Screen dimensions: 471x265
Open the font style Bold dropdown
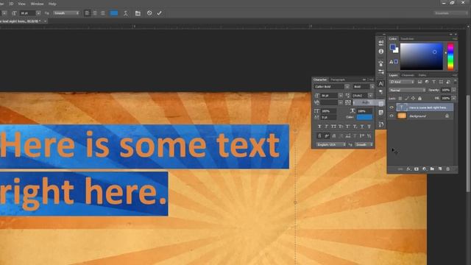tap(372, 87)
